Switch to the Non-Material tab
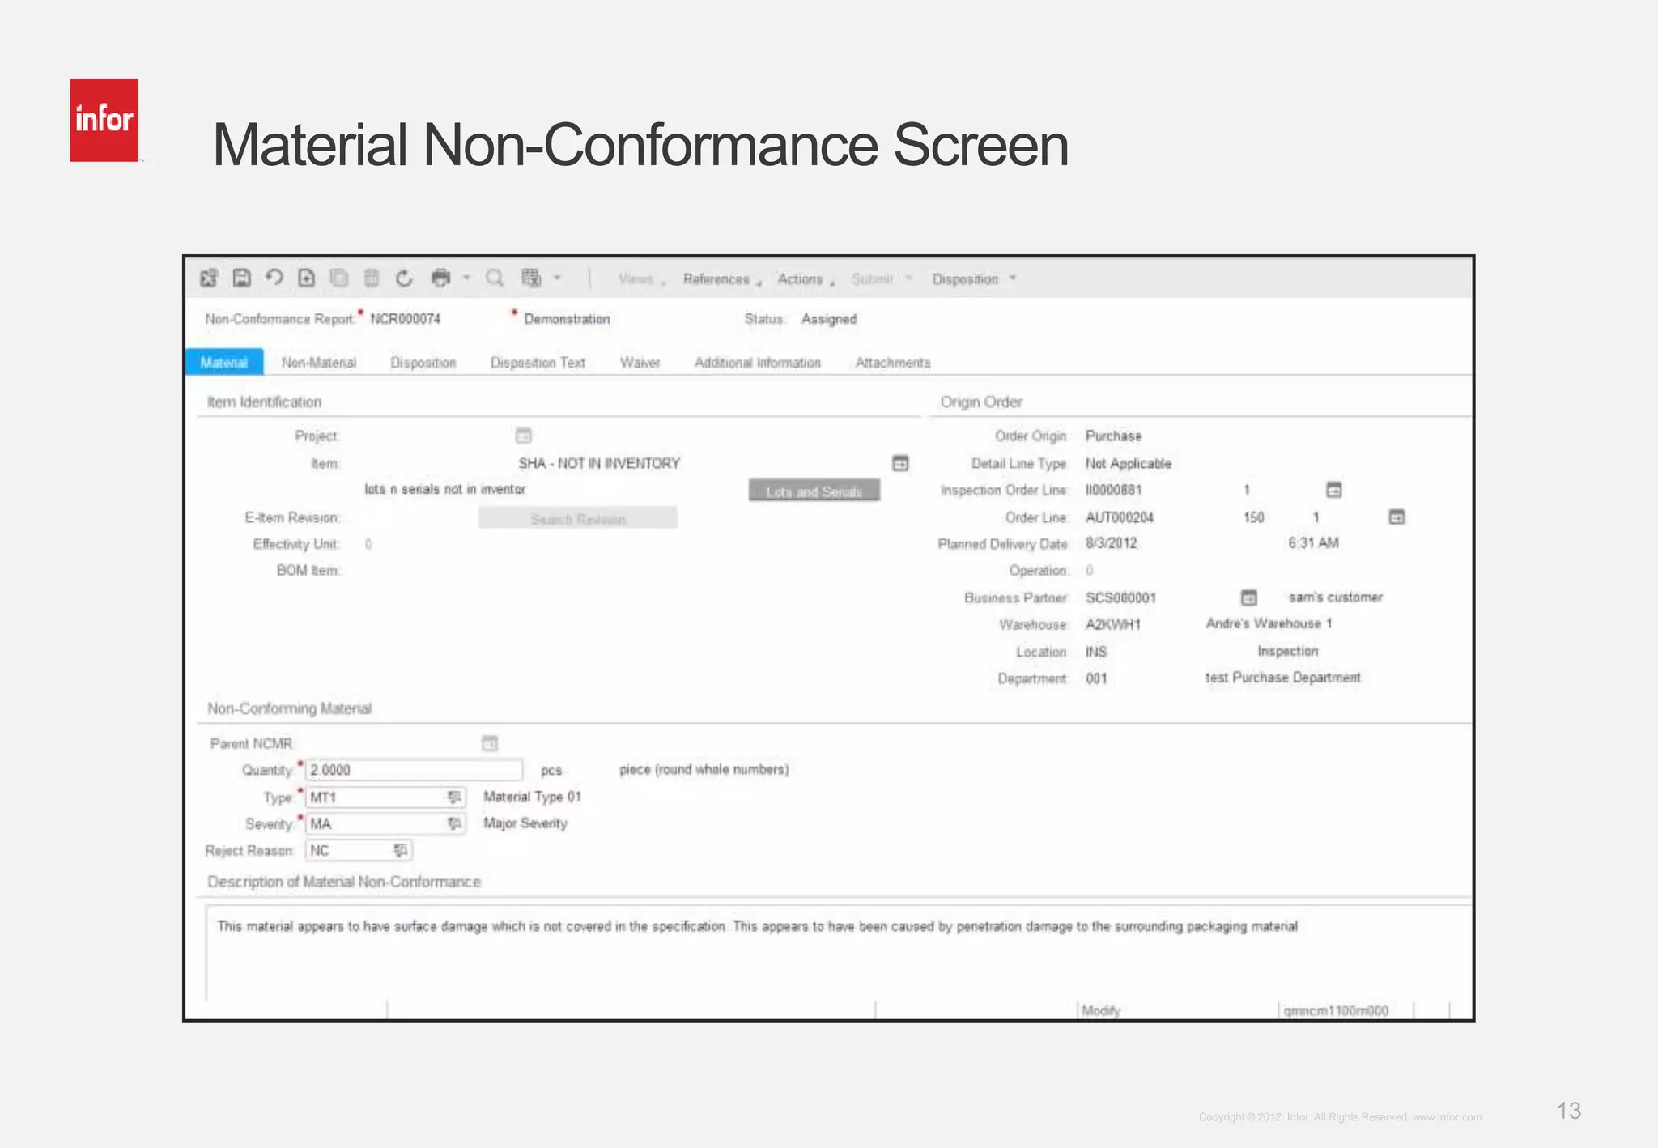1658x1148 pixels. (319, 363)
